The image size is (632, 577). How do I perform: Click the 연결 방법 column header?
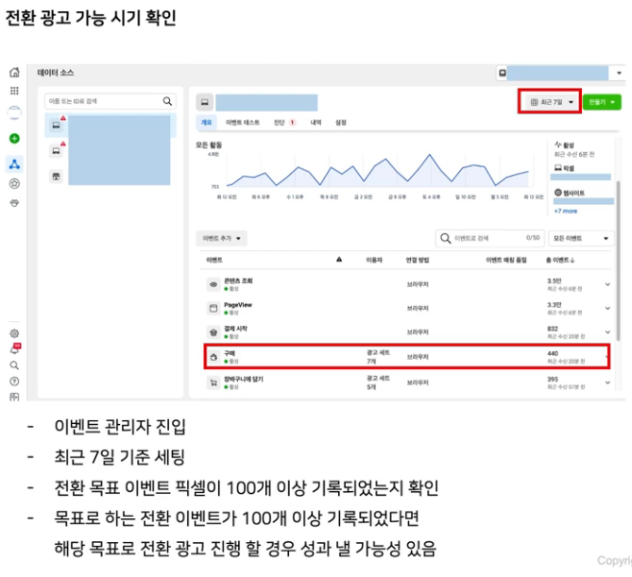[418, 261]
